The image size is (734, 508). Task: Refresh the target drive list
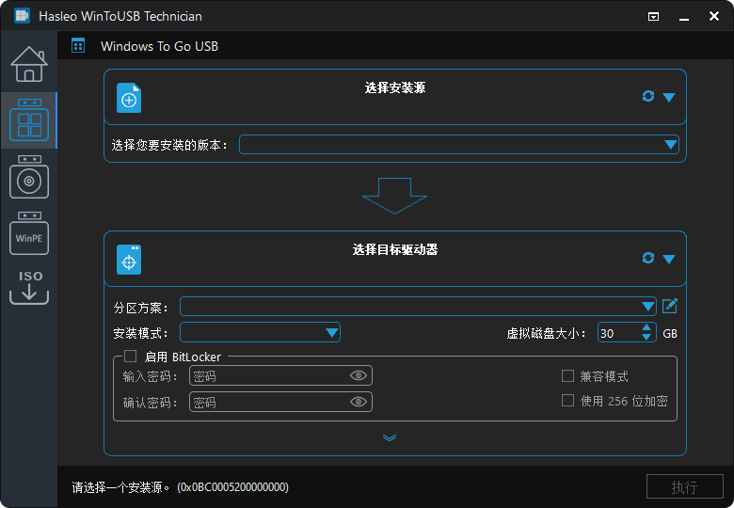click(x=647, y=258)
